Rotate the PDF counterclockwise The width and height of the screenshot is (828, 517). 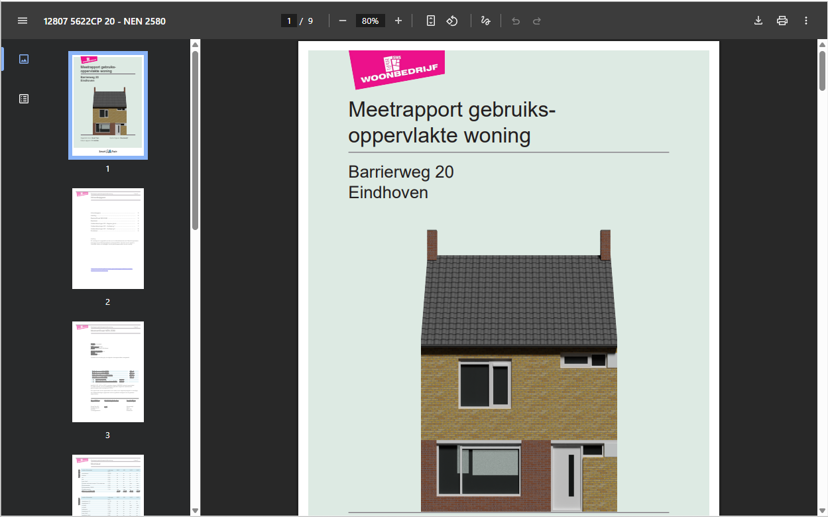(x=452, y=21)
